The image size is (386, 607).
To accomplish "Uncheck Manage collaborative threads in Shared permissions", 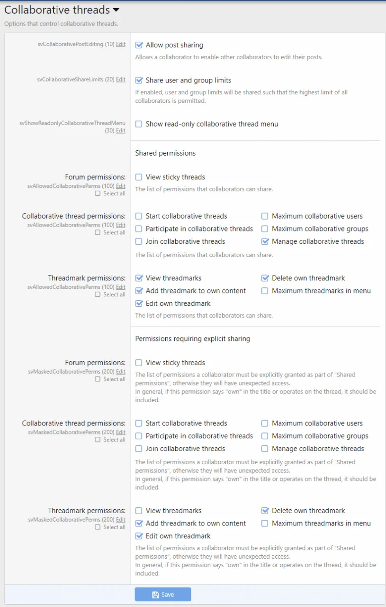I will tap(265, 241).
